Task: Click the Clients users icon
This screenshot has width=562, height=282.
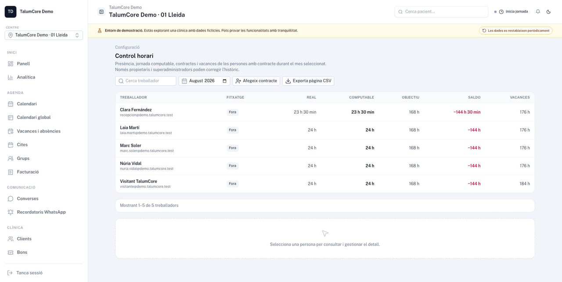Action: click(11, 239)
